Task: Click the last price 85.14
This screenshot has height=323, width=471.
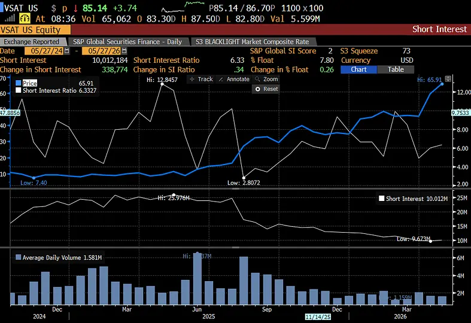Action: 95,8
